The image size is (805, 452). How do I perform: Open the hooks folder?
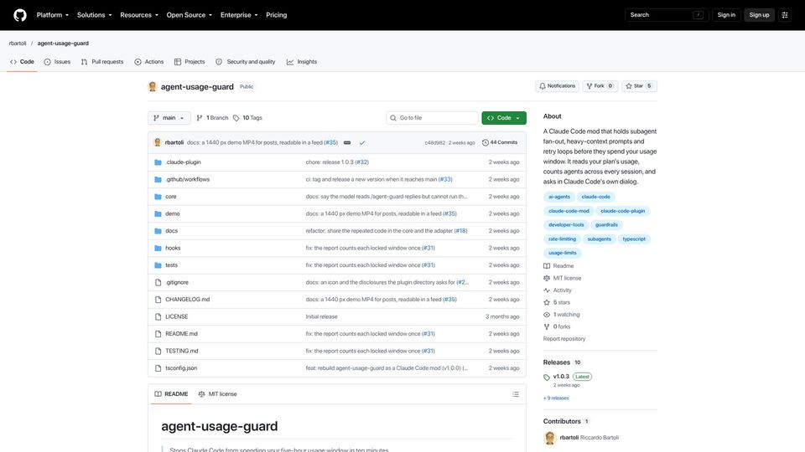coord(173,248)
